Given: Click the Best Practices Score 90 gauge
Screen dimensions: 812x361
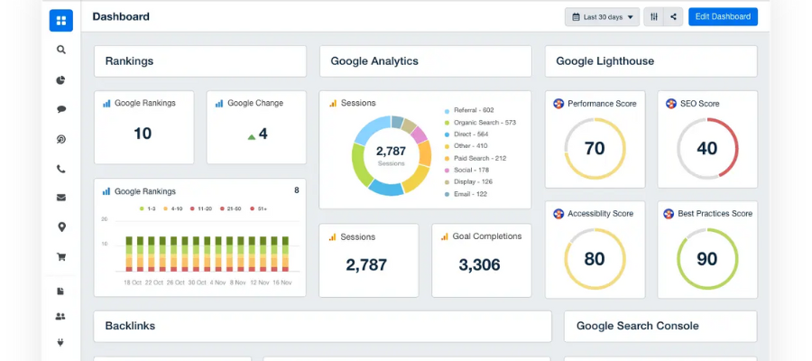Looking at the screenshot, I should coord(707,259).
